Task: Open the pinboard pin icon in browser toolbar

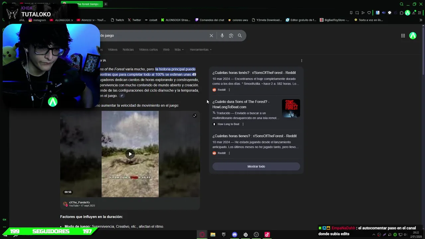Action: 351,13
